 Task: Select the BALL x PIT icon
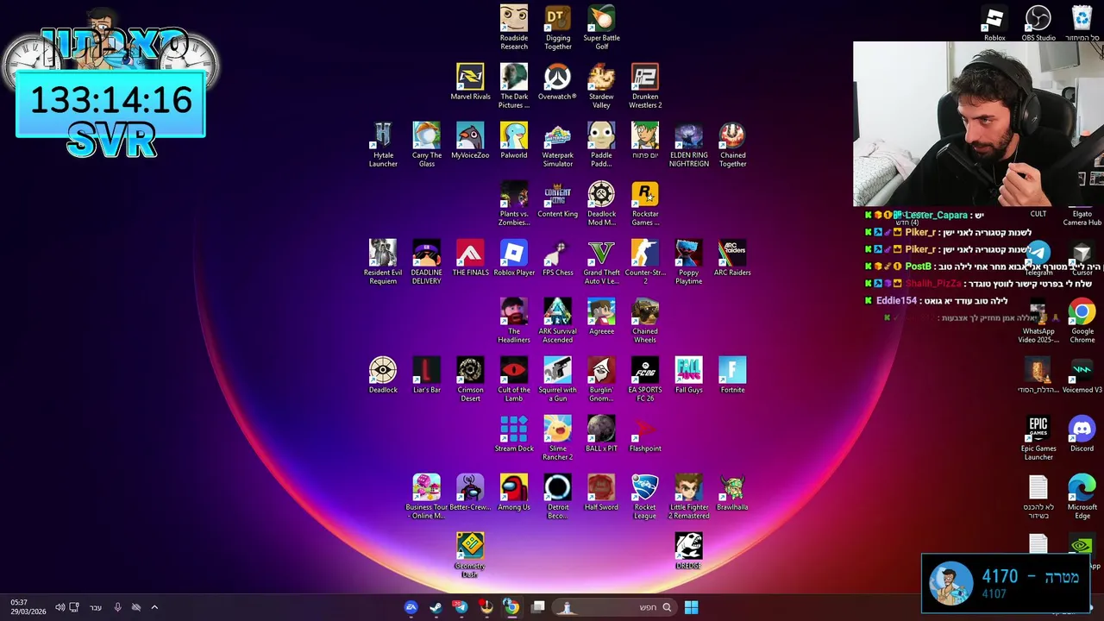click(x=601, y=434)
